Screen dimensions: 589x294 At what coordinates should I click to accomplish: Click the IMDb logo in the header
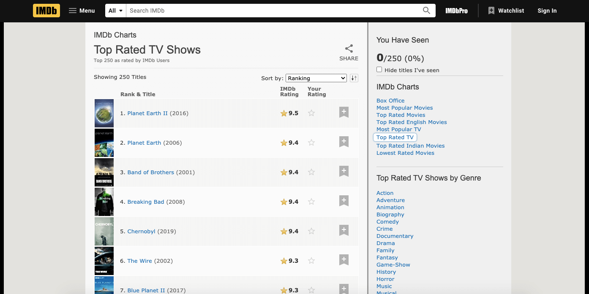coord(46,10)
